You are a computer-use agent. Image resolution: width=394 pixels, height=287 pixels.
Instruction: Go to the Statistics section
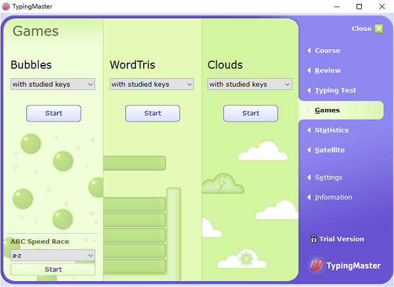pyautogui.click(x=332, y=130)
